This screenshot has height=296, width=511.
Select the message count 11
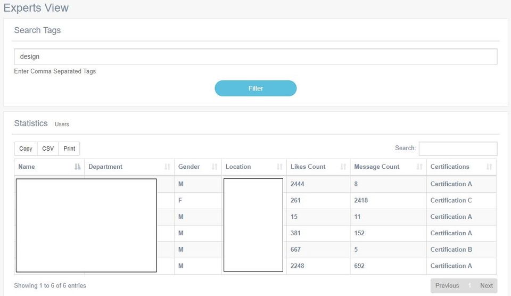357,217
